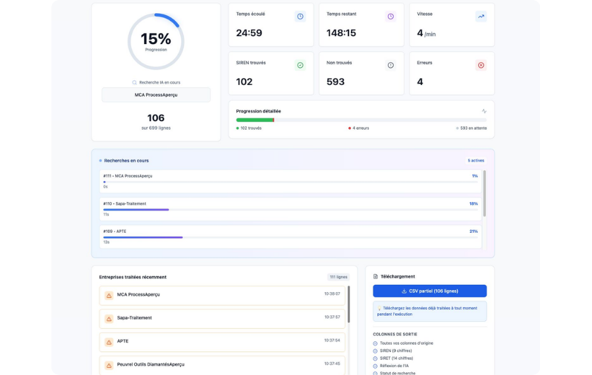Click the magnifier icon beside Recherche IA en cours
592x375 pixels.
coord(134,83)
